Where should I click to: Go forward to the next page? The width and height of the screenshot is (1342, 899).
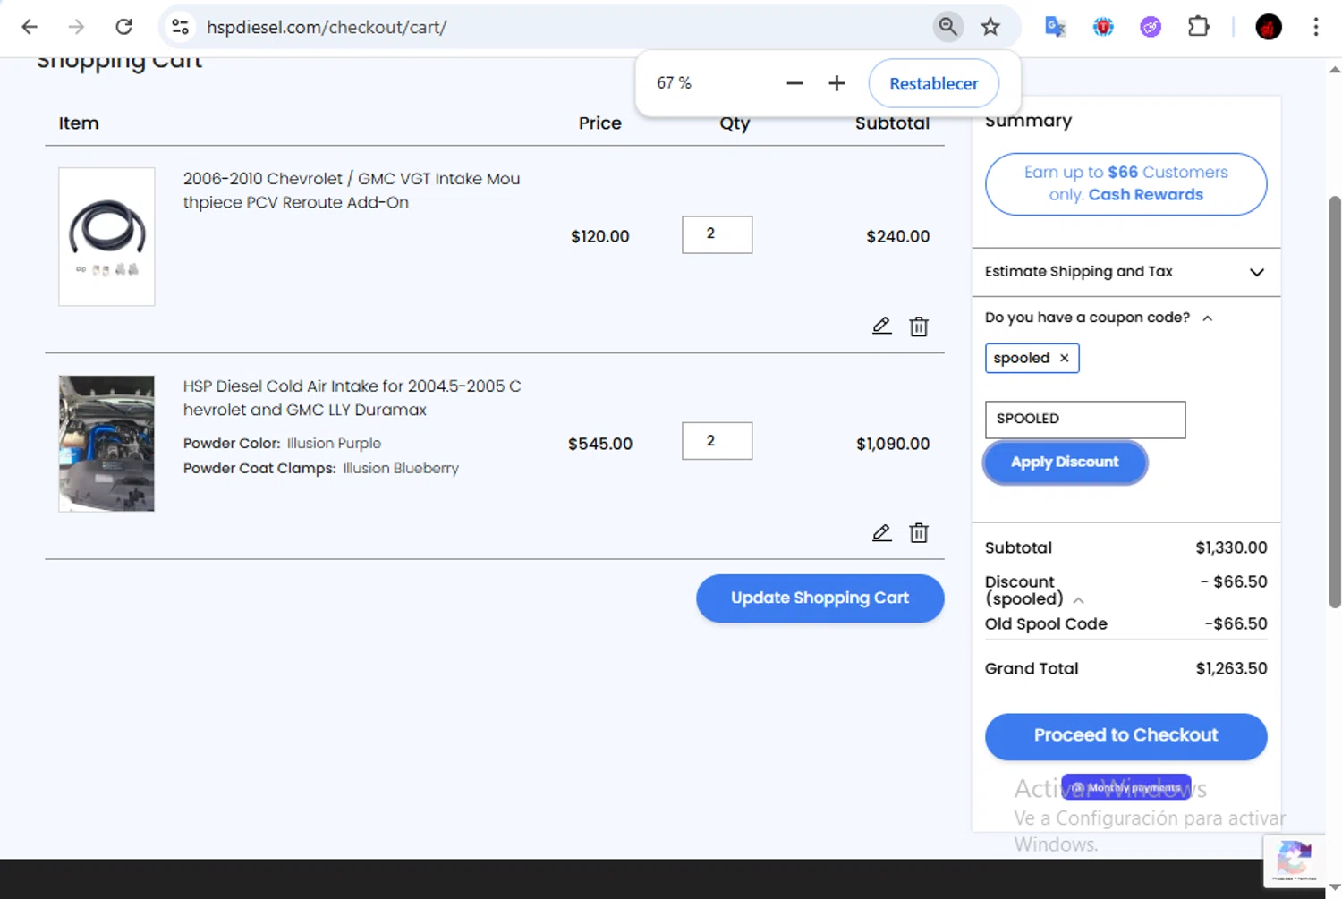click(76, 27)
